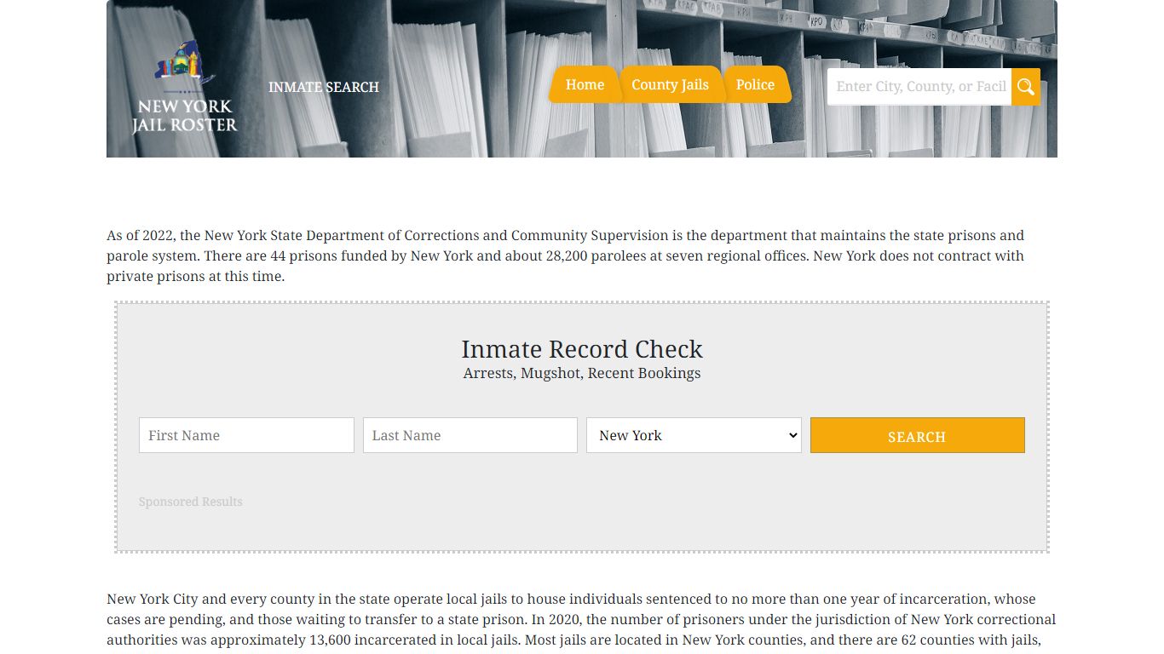The height and width of the screenshot is (654, 1164).
Task: Click the magnifying glass search icon
Action: (1025, 87)
